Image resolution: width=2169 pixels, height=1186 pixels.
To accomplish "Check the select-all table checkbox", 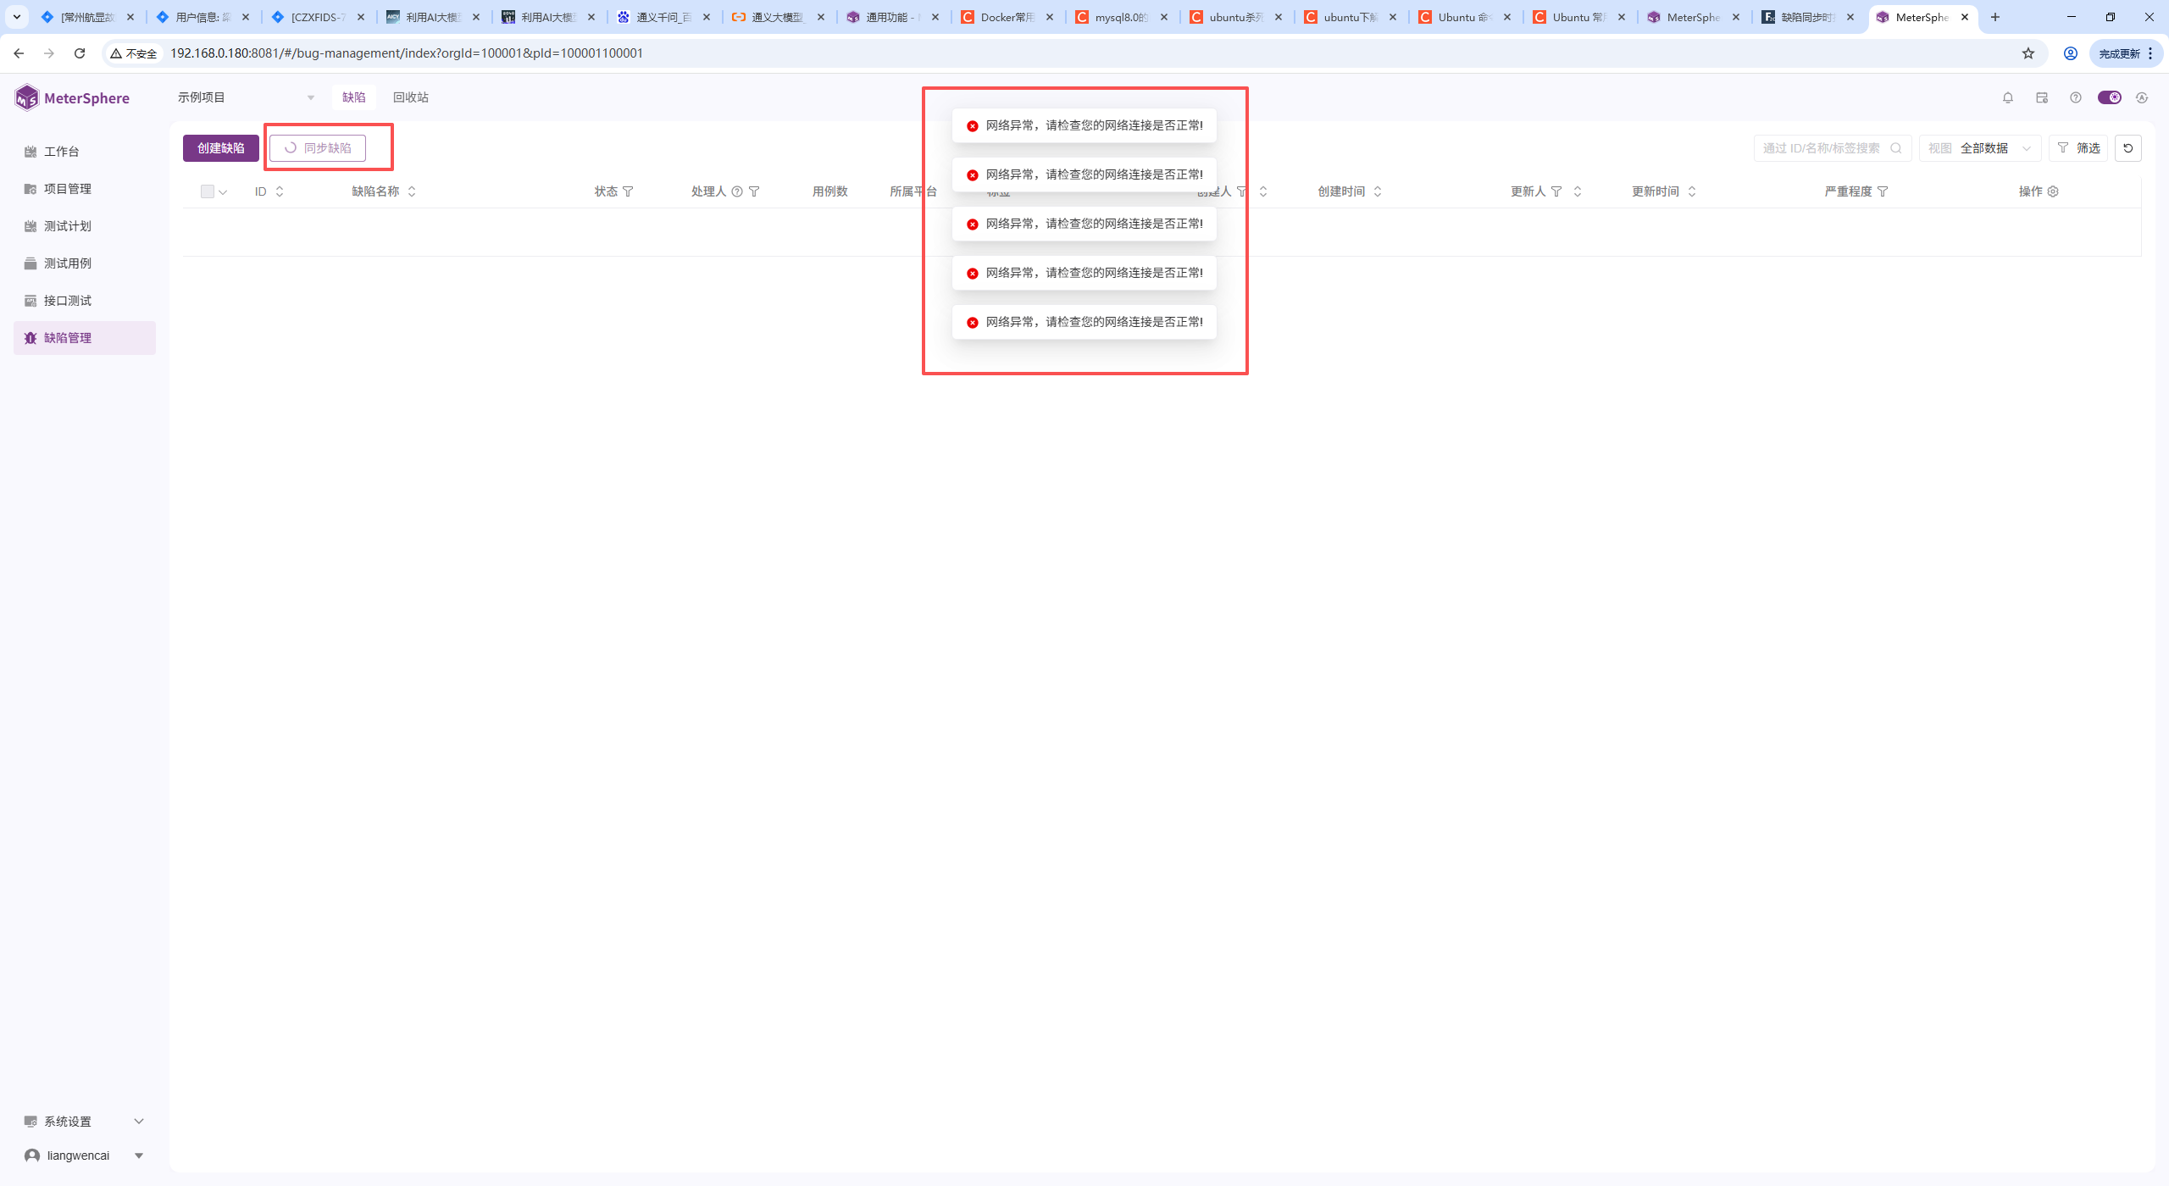I will coord(208,191).
